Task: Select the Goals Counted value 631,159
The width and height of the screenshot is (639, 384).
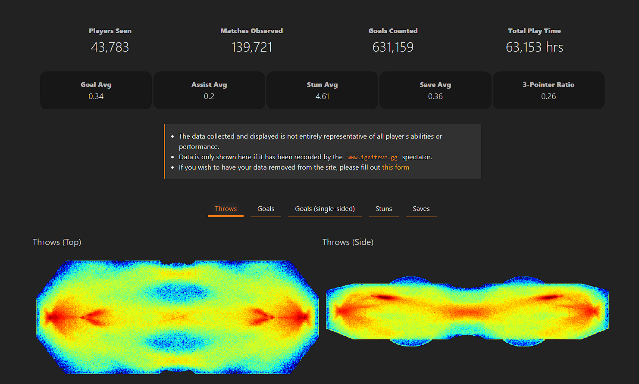Action: 393,47
